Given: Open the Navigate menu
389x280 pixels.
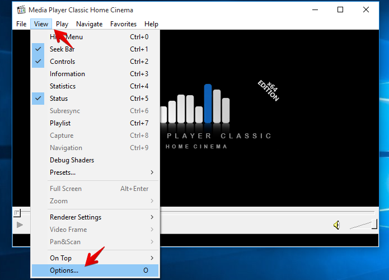Looking at the screenshot, I should (x=90, y=24).
